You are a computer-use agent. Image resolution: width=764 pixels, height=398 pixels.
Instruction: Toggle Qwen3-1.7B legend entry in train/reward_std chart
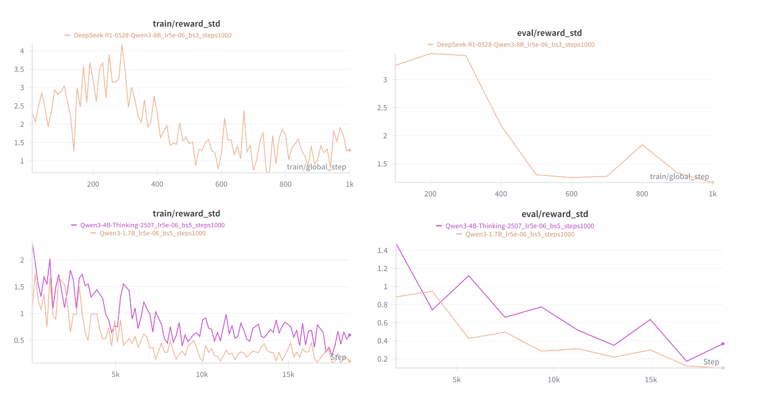click(152, 233)
